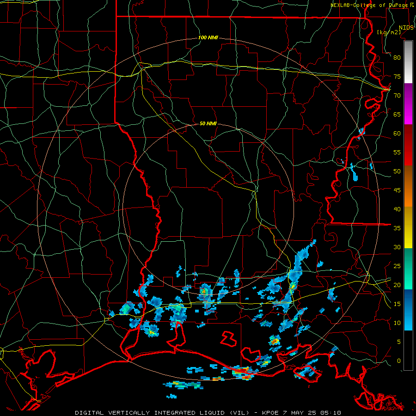Click the red segment of color scale
This screenshot has height=416, width=416.
pos(408,145)
